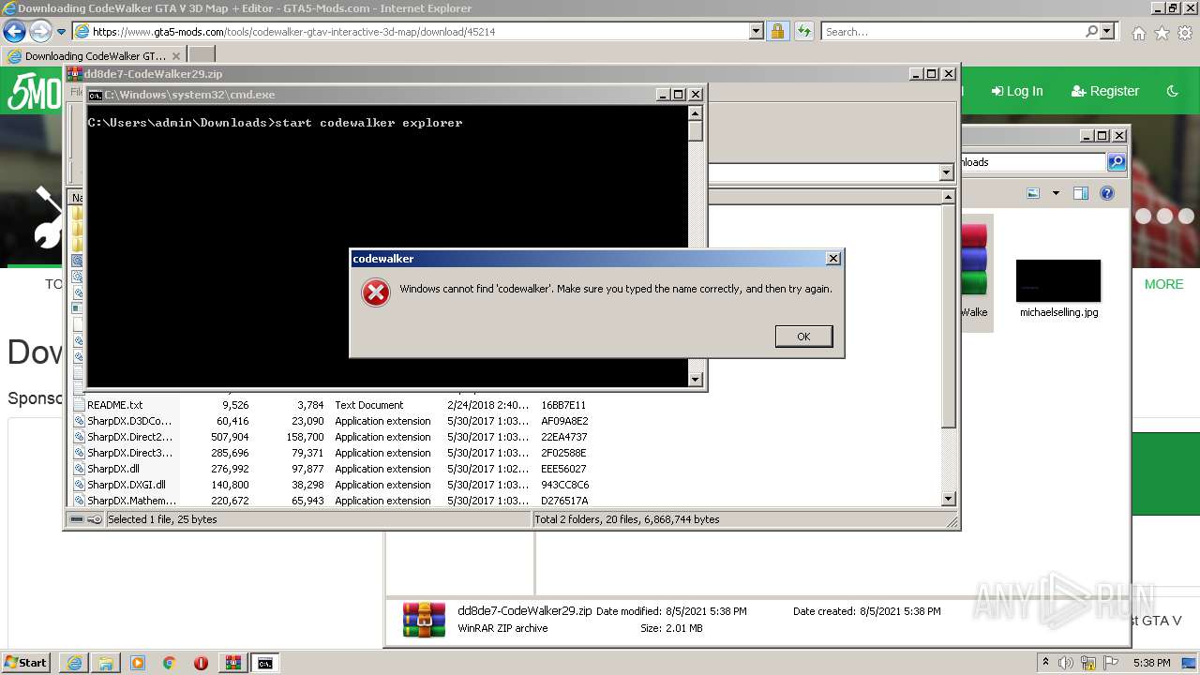The image size is (1200, 675).
Task: Open the recent pages dropdown arrow
Action: tap(62, 32)
